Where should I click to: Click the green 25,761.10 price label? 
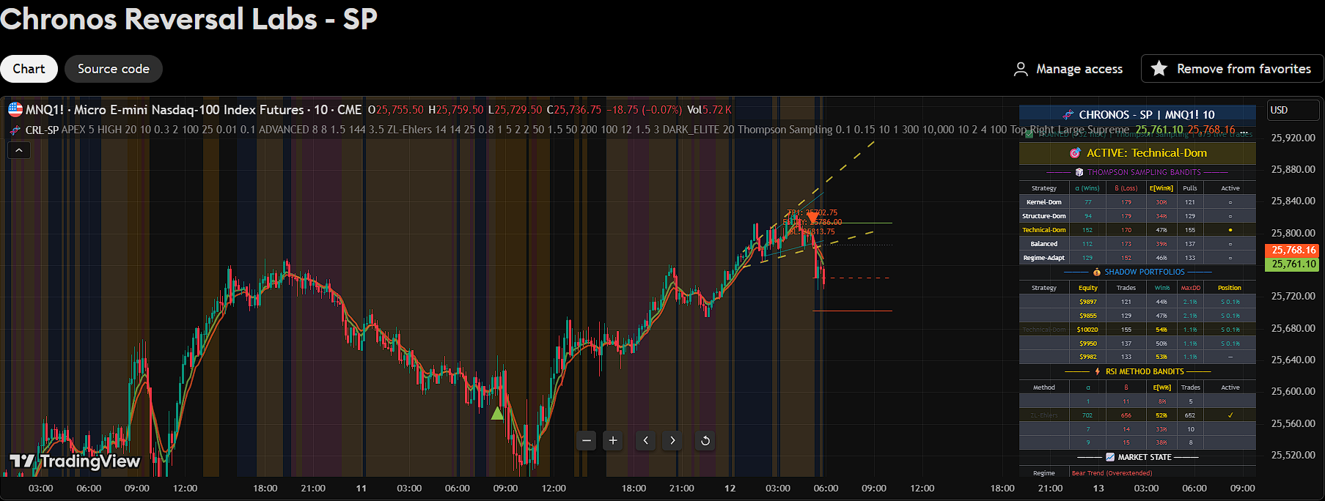(1292, 264)
